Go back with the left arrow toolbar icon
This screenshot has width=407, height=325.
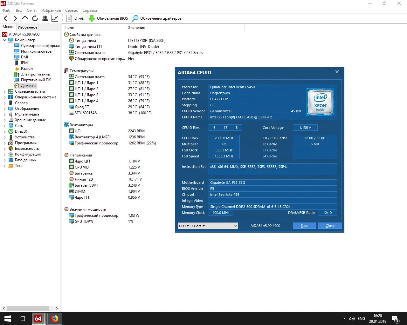pos(5,18)
